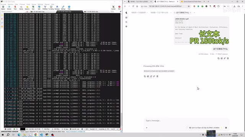
Task: Open Games from the MobaXterm toolbar
Action: (21, 8)
